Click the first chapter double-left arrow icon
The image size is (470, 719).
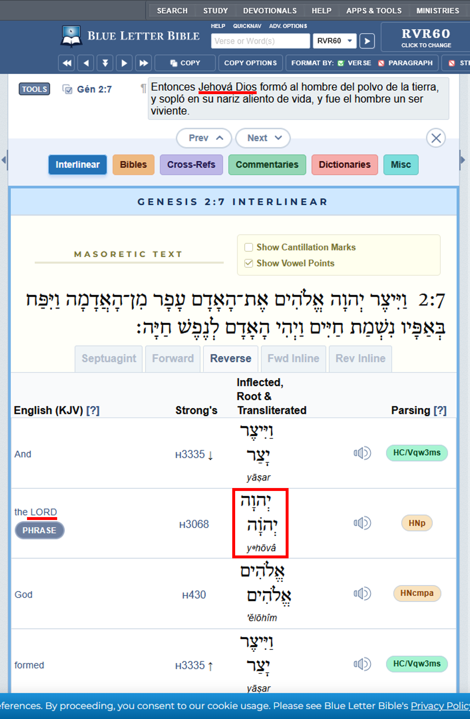coord(66,63)
